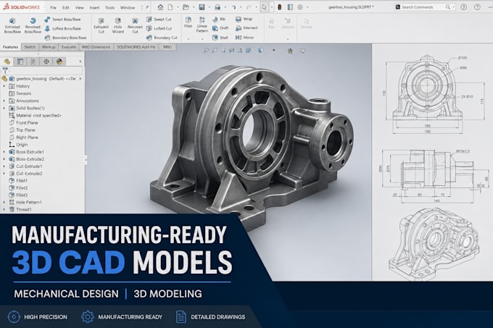
Task: Select the Fillet tool
Action: pos(188,22)
